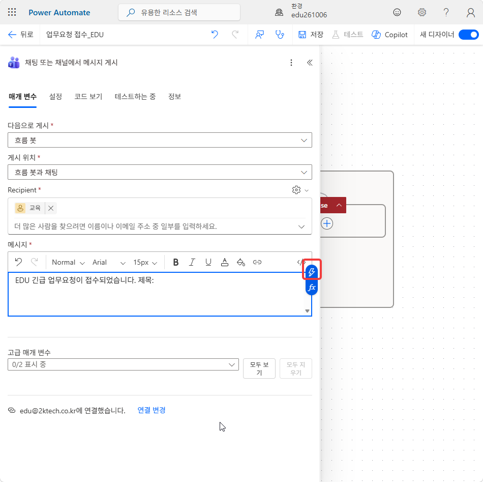Click the flow name 업무요청 접수_EDU
483x482 pixels.
click(75, 35)
